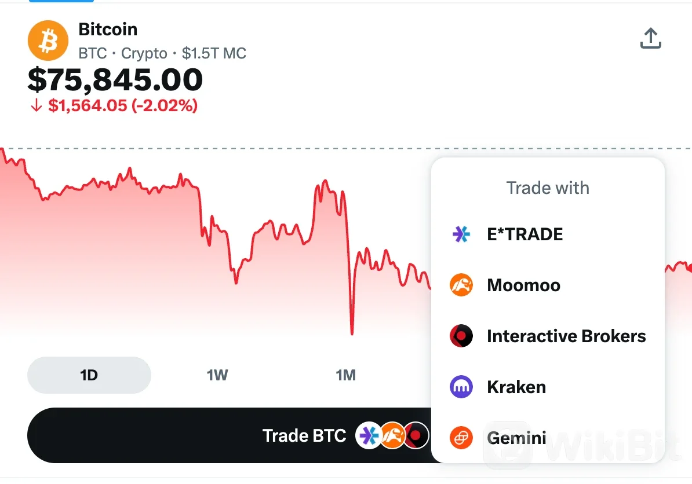The image size is (692, 484).
Task: Click the Gemini orange icon
Action: (461, 438)
